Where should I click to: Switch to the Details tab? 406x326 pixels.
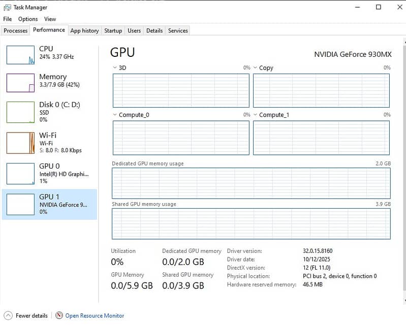(154, 30)
